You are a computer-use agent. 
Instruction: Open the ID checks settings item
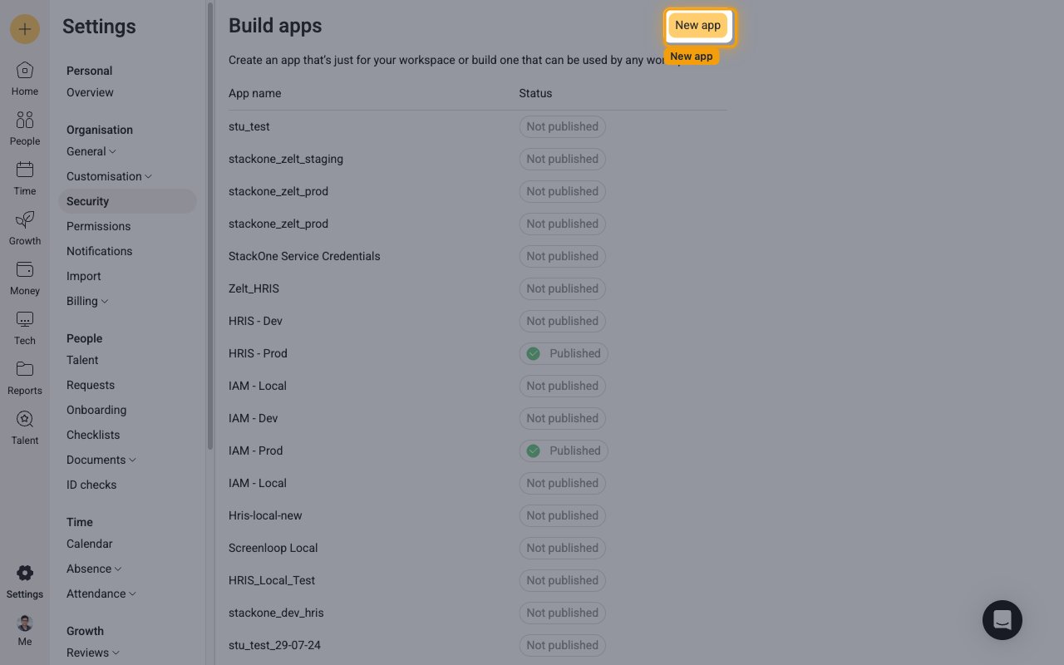[91, 485]
